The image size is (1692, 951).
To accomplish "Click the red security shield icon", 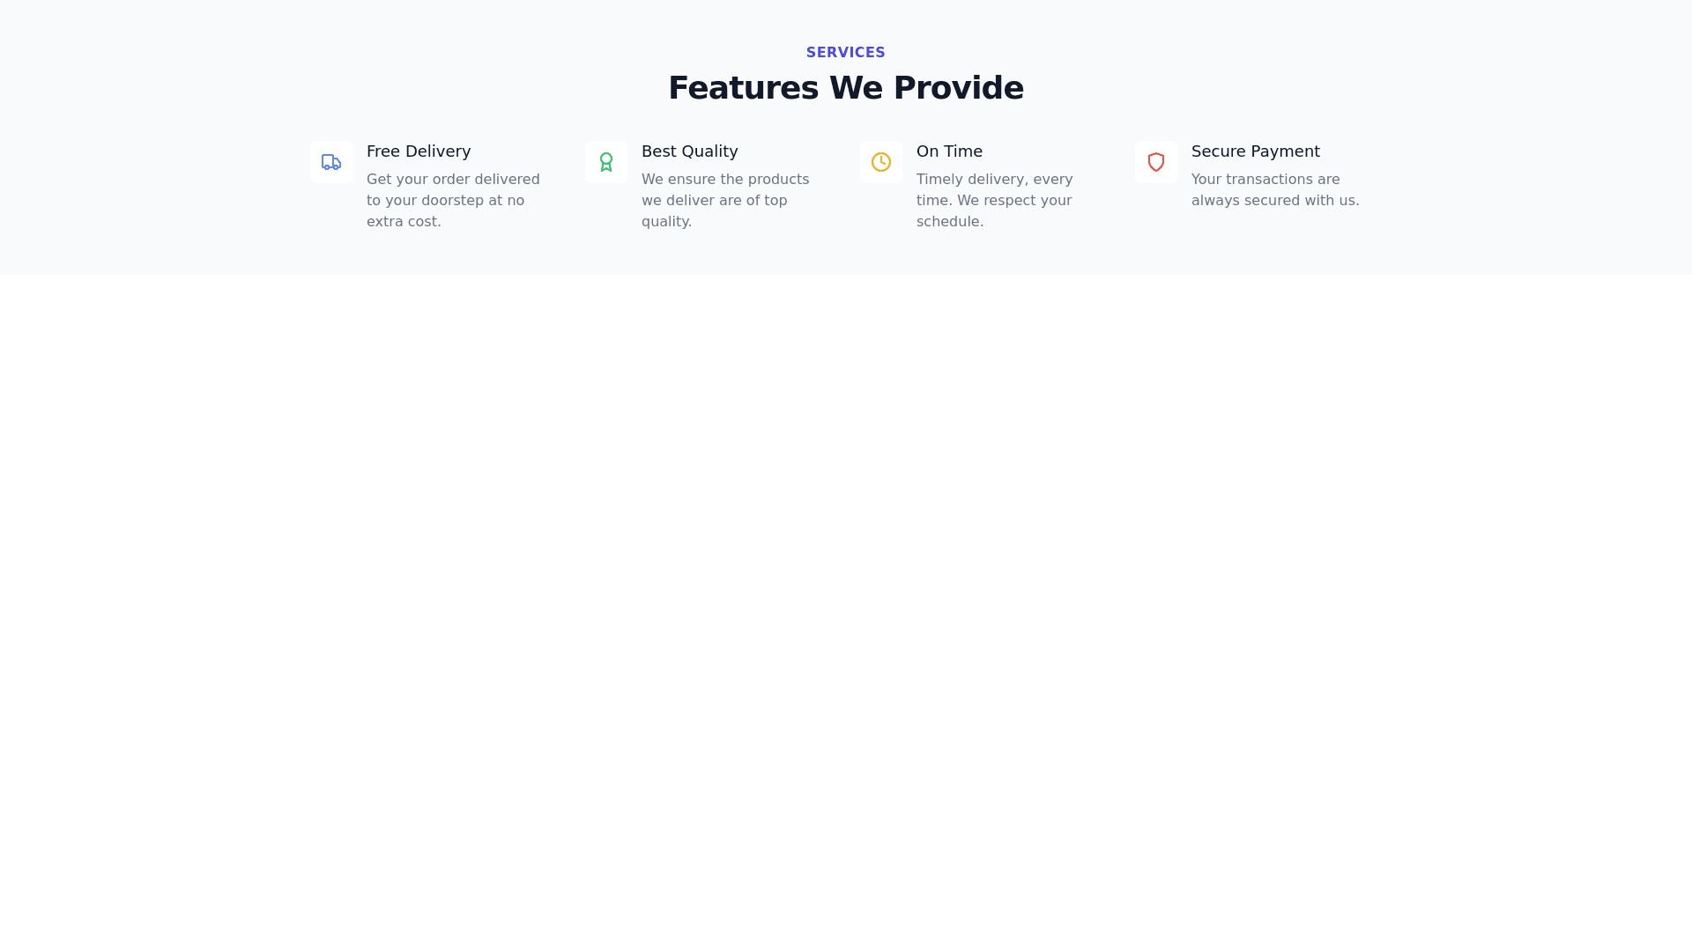I will coord(1156,162).
